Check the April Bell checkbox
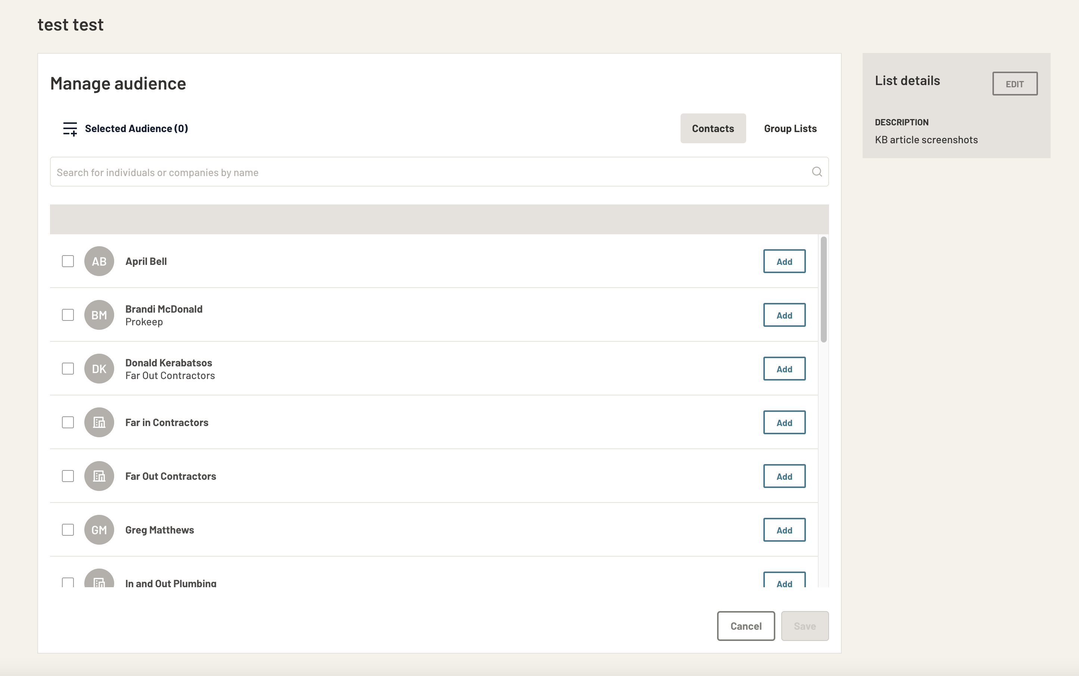Viewport: 1079px width, 676px height. tap(68, 261)
